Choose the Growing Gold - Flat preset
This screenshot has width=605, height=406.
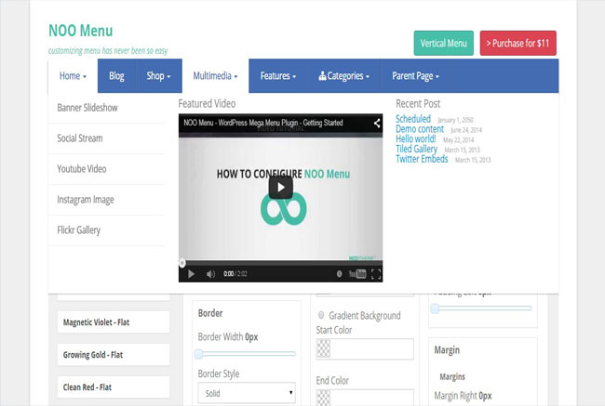(113, 354)
